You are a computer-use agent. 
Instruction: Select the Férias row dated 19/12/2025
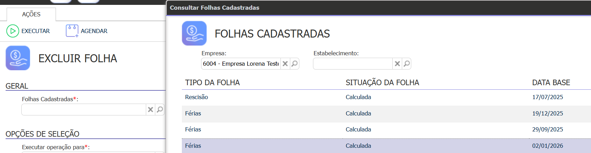coord(358,114)
